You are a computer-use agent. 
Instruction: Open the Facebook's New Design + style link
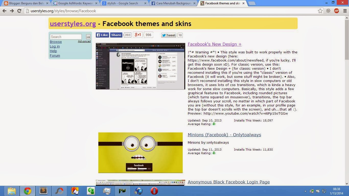coord(215,44)
